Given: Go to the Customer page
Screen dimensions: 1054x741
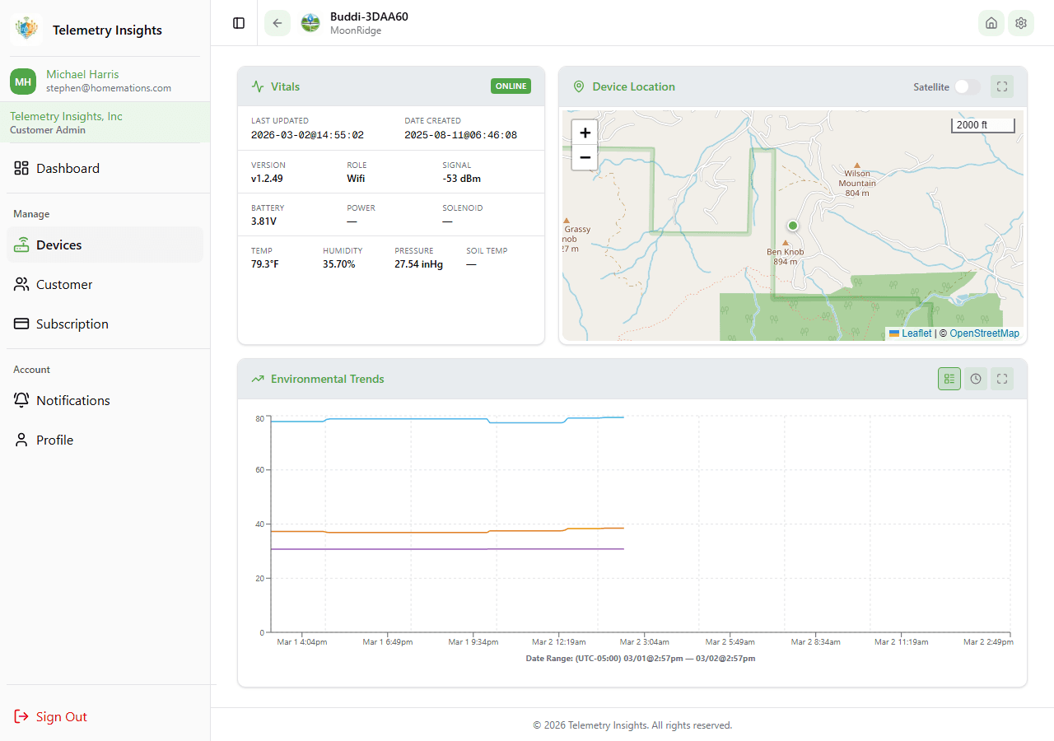Looking at the screenshot, I should (x=64, y=284).
